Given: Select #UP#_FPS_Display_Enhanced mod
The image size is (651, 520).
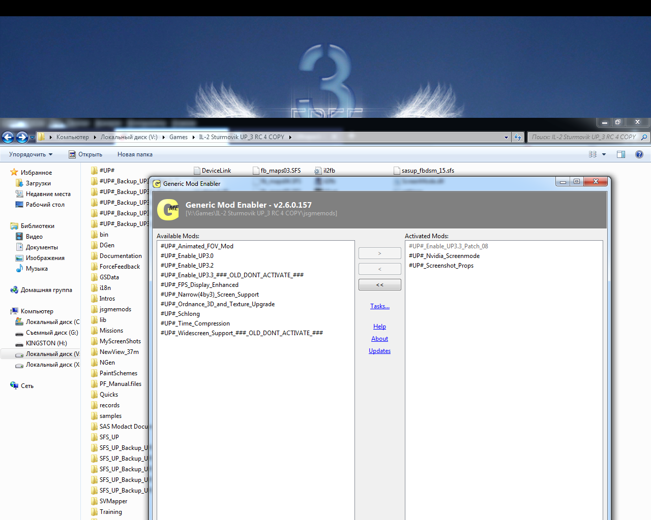Looking at the screenshot, I should [199, 285].
